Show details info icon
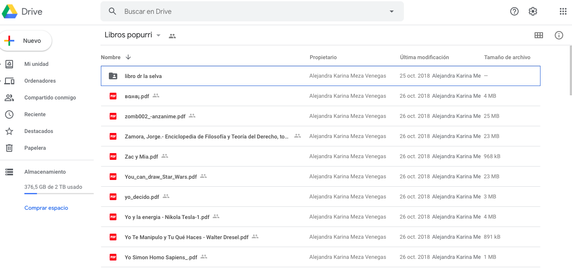 click(x=559, y=35)
